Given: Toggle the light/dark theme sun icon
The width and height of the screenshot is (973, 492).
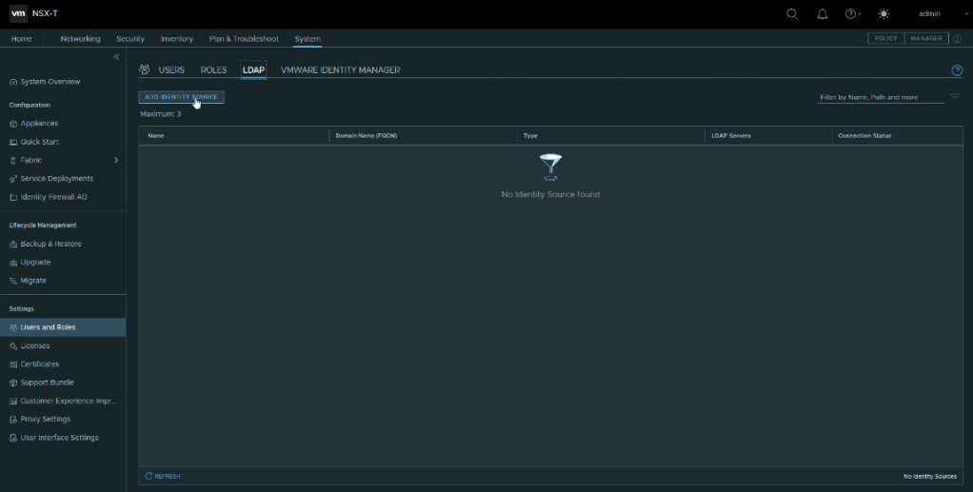Looking at the screenshot, I should click(x=884, y=13).
